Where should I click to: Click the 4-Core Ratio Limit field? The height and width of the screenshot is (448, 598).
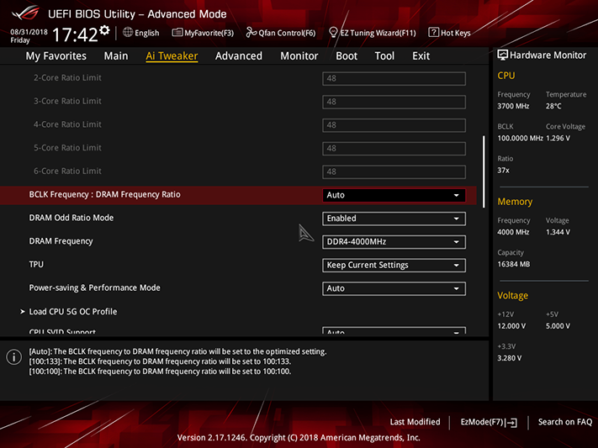394,125
